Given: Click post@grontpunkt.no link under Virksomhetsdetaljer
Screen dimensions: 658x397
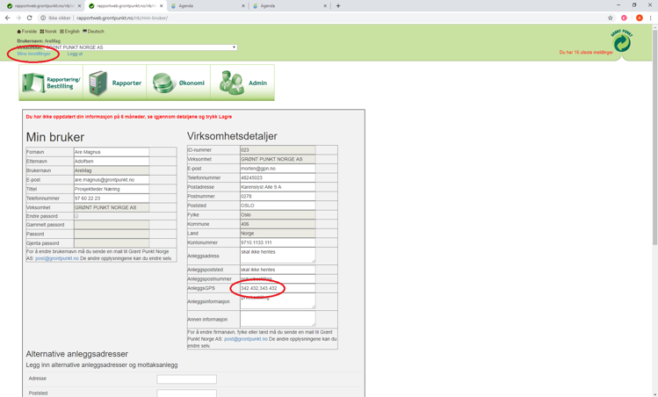Looking at the screenshot, I should (x=246, y=339).
